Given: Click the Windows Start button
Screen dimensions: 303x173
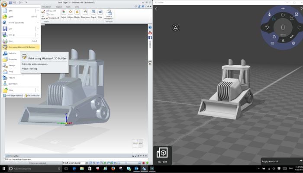Looking at the screenshot, I should [3, 168].
